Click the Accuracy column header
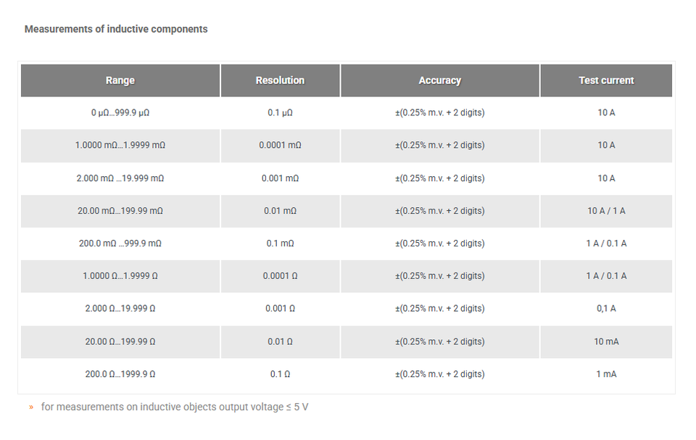This screenshot has height=440, width=696. click(440, 80)
